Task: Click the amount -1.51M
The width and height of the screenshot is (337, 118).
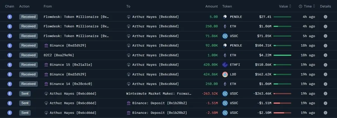Action: tap(212, 103)
